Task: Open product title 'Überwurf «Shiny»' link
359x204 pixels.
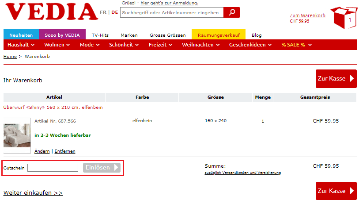Action: [53, 108]
